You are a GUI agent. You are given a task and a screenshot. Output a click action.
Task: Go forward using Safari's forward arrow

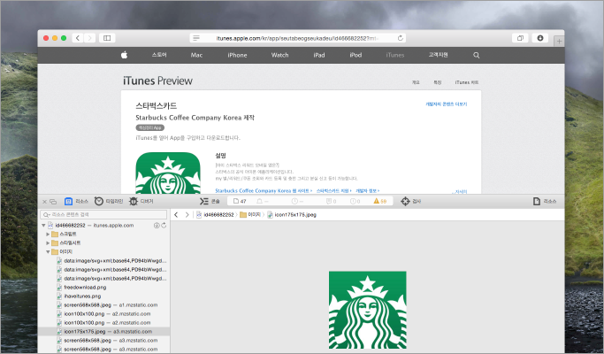point(89,38)
